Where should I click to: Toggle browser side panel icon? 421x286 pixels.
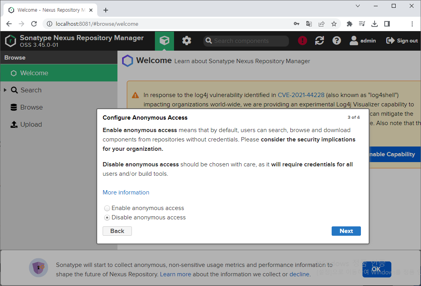pyautogui.click(x=387, y=24)
